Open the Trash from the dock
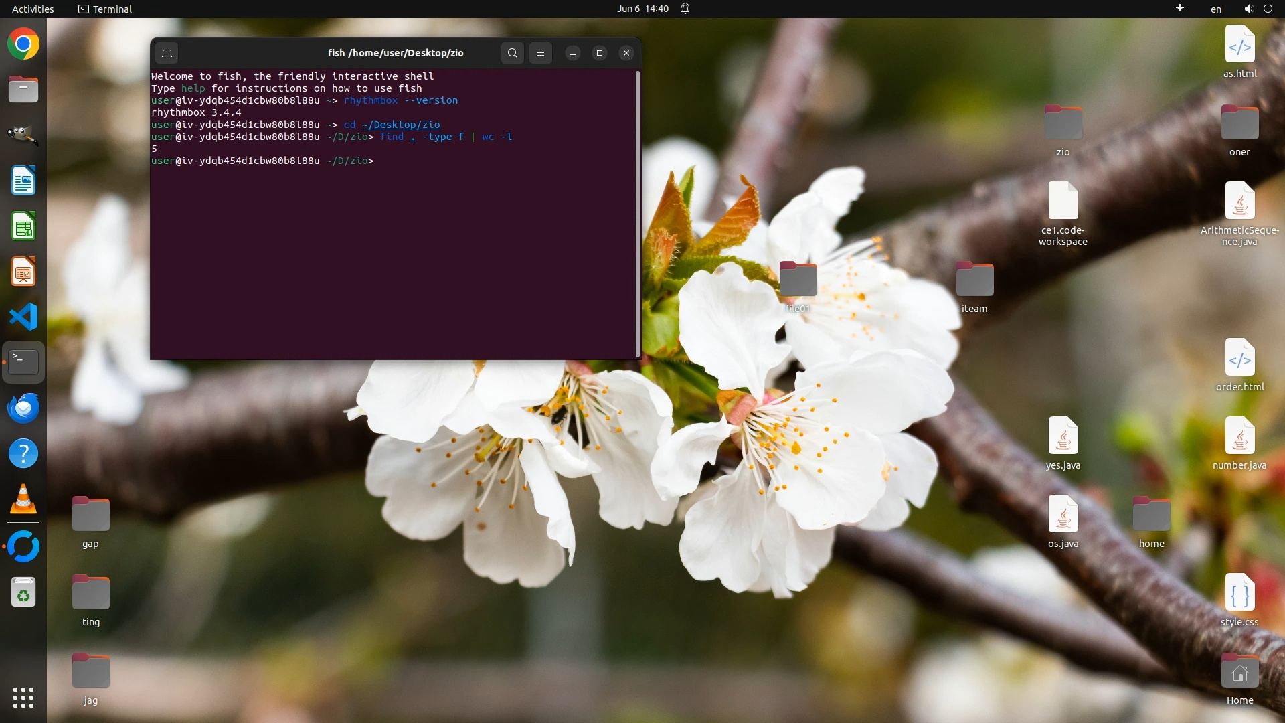This screenshot has width=1285, height=723. [23, 592]
